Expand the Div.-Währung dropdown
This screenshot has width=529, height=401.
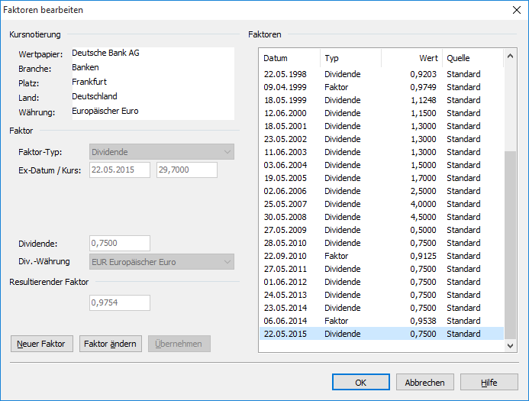point(162,262)
